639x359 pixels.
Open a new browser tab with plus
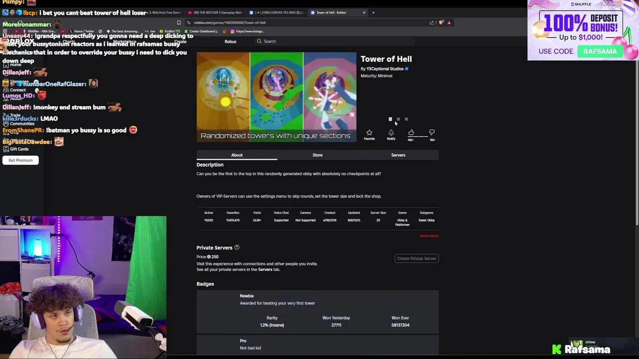[x=373, y=12]
